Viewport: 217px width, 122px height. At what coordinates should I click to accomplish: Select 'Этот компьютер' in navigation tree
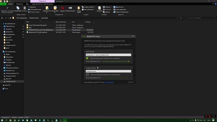coord(10,52)
